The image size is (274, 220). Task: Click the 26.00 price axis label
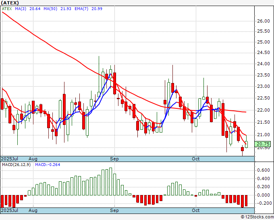263,21
